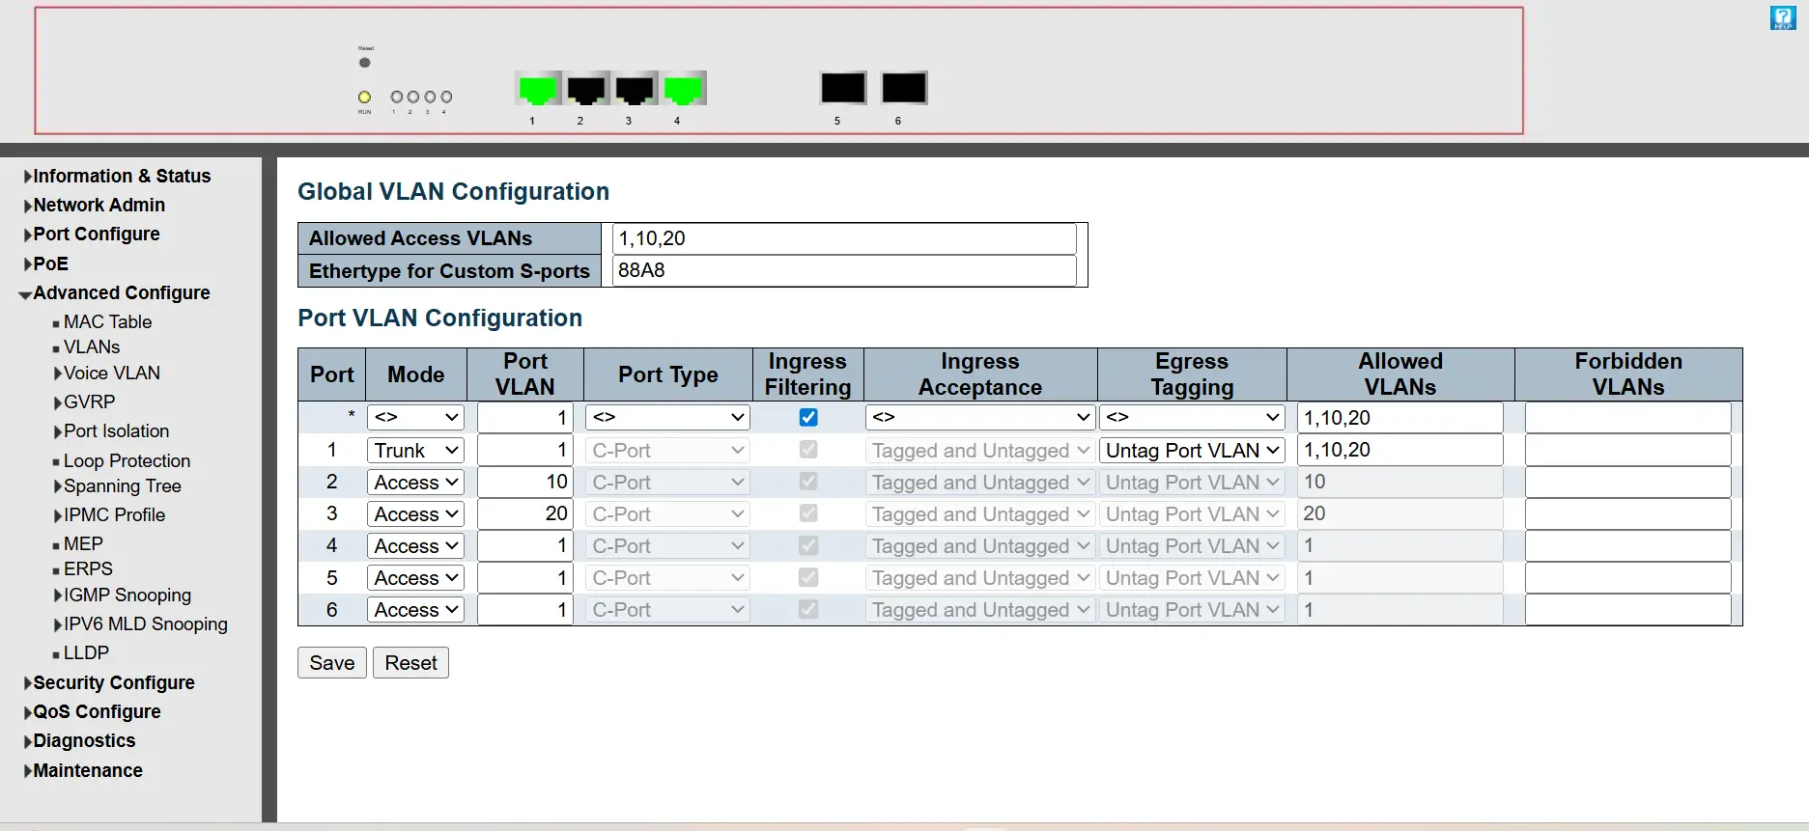Click black port 3 icon on switch panel
Screen dimensions: 1809x831
635,89
